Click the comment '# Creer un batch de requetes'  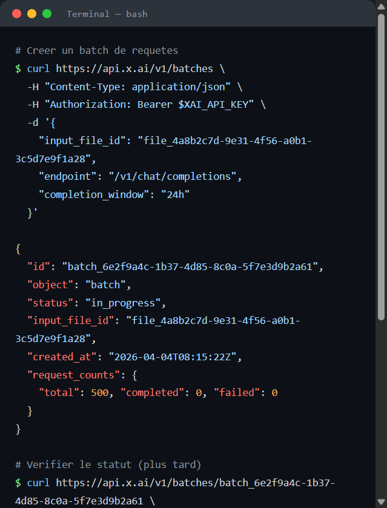[x=96, y=50]
